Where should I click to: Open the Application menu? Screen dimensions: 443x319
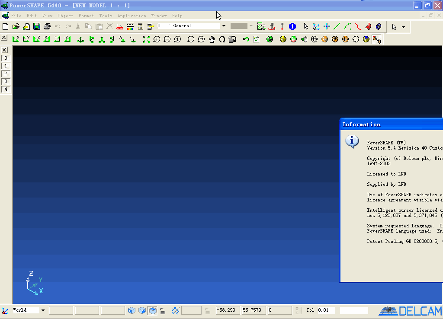[x=132, y=16]
